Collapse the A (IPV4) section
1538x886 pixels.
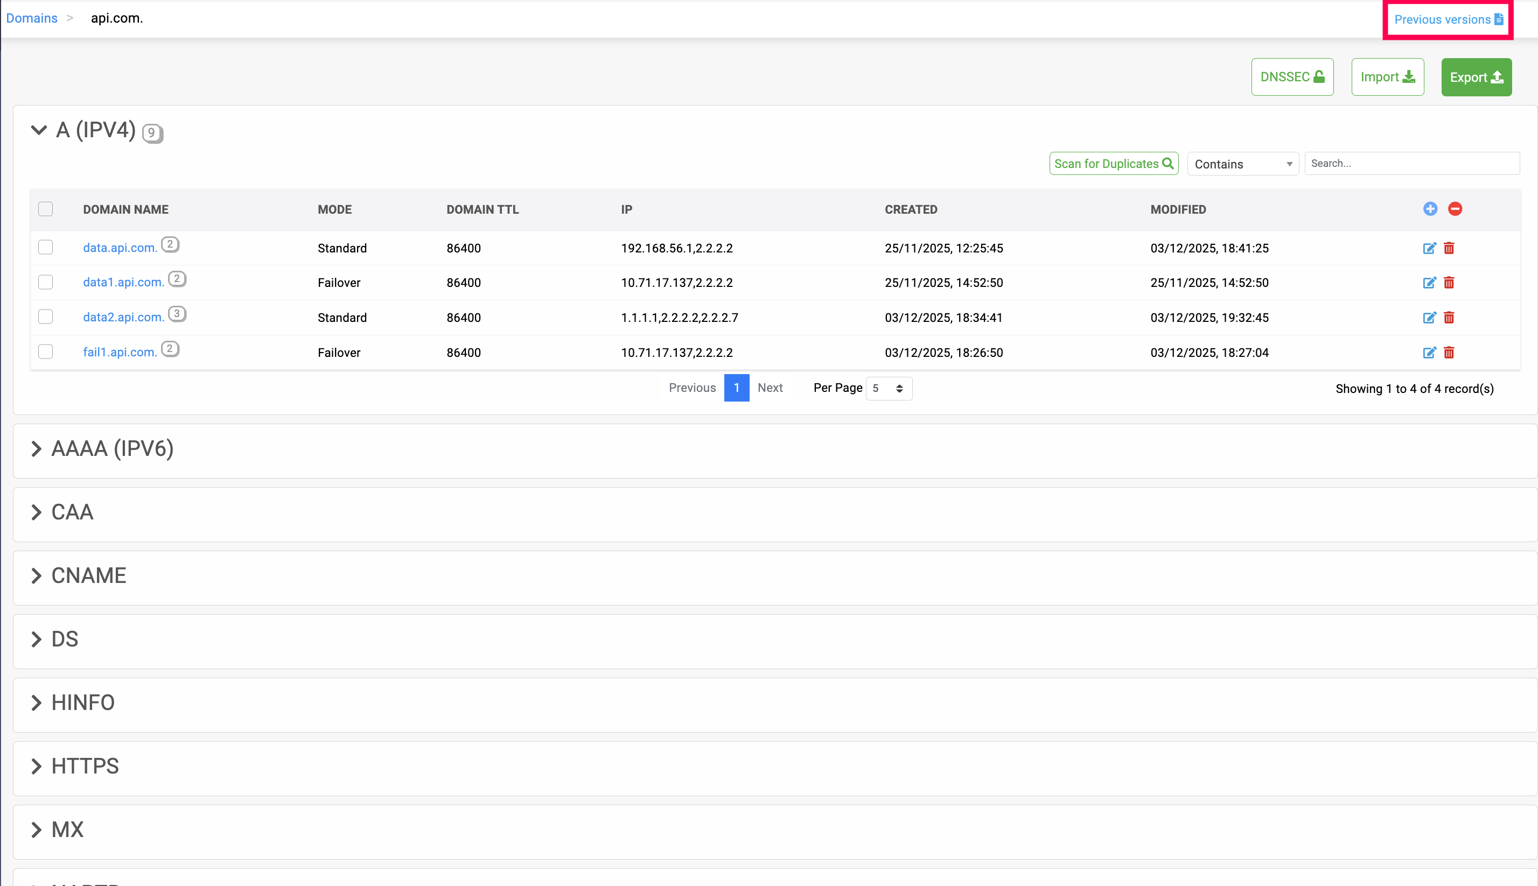click(39, 130)
